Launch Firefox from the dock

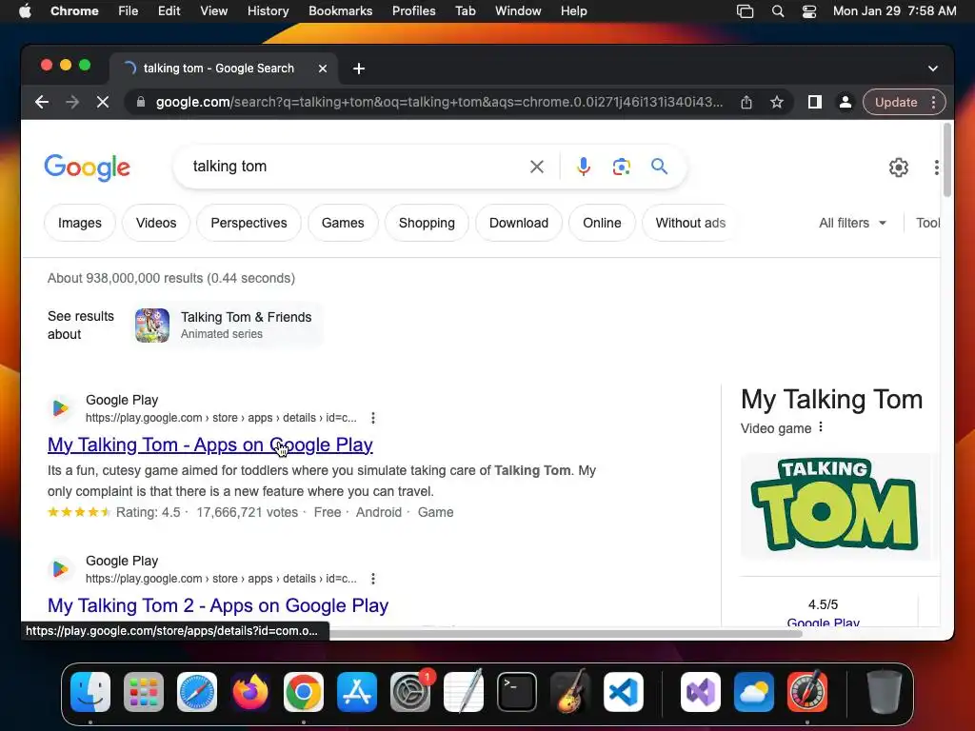tap(250, 692)
